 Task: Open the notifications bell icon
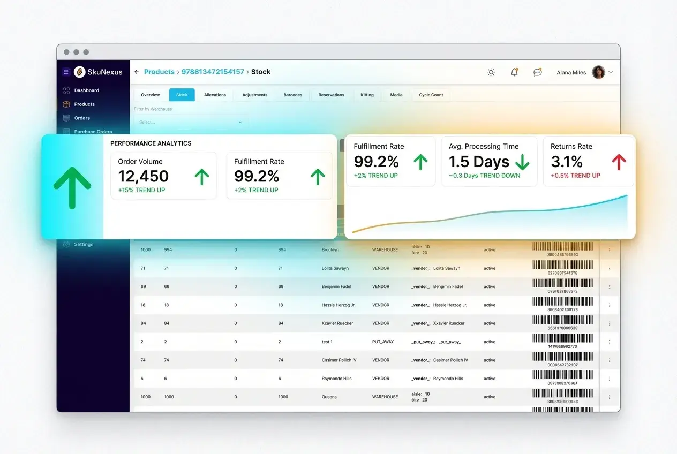(514, 72)
